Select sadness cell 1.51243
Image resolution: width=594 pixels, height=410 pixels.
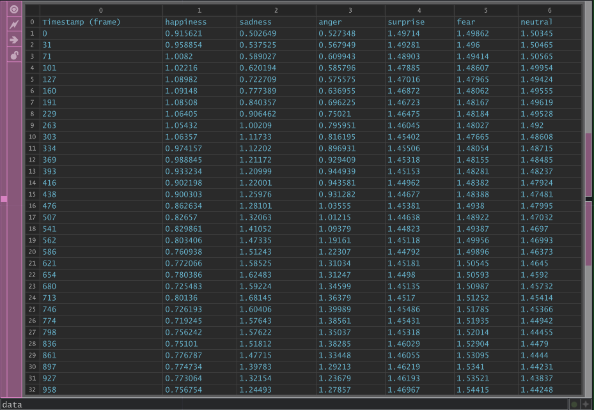pos(276,252)
